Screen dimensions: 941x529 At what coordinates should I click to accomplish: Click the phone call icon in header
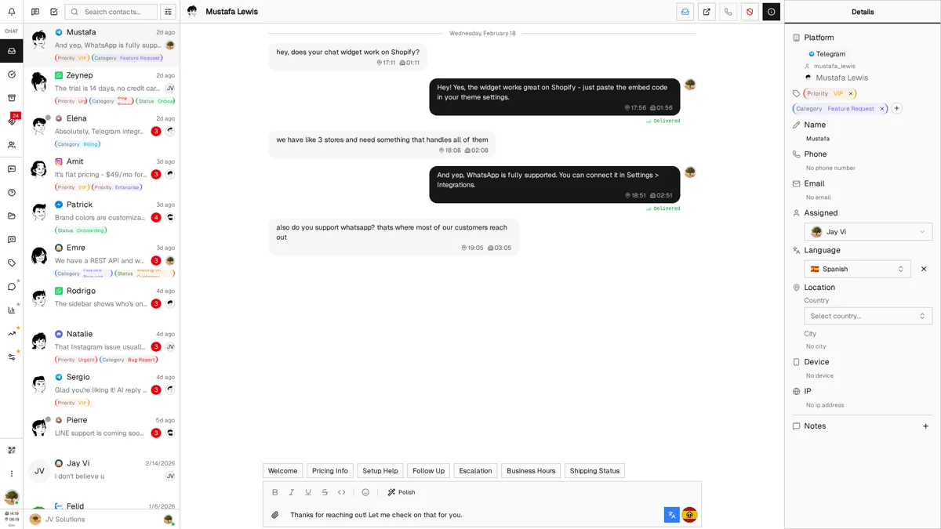point(728,12)
